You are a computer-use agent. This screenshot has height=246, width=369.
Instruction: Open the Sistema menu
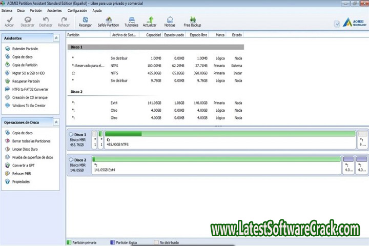pos(7,10)
